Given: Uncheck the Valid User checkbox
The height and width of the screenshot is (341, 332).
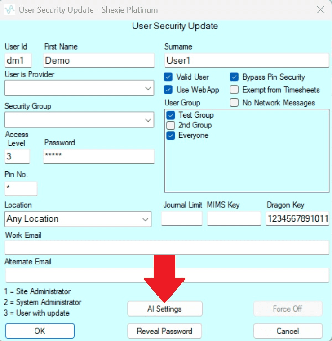Looking at the screenshot, I should coord(168,77).
